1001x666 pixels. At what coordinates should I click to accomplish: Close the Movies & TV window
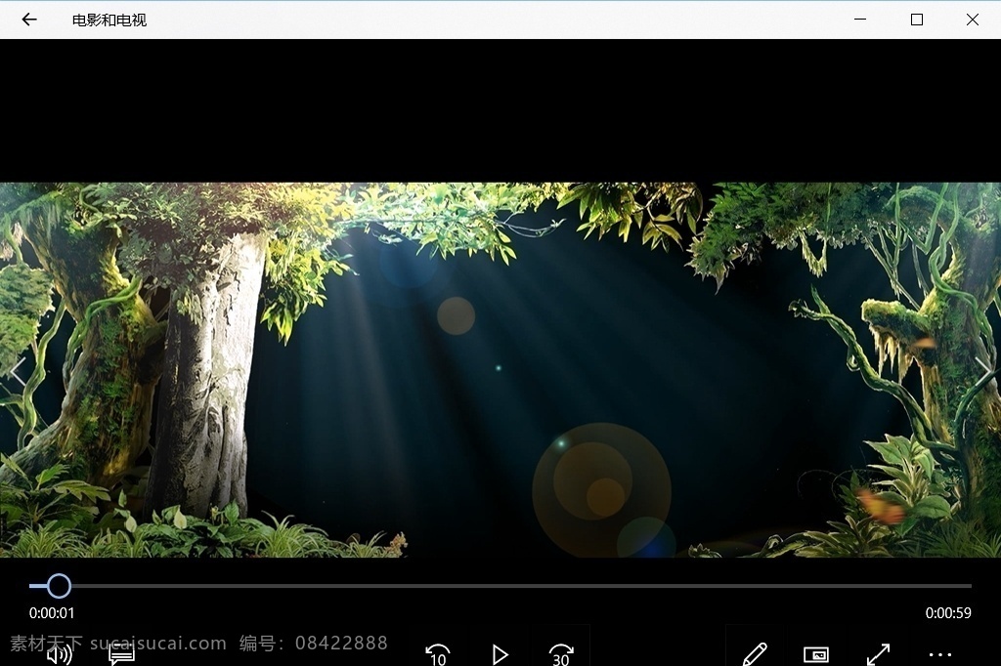[x=973, y=20]
